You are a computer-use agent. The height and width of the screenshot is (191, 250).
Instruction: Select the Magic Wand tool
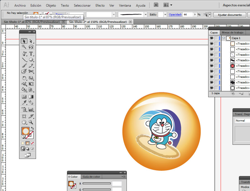(24, 47)
